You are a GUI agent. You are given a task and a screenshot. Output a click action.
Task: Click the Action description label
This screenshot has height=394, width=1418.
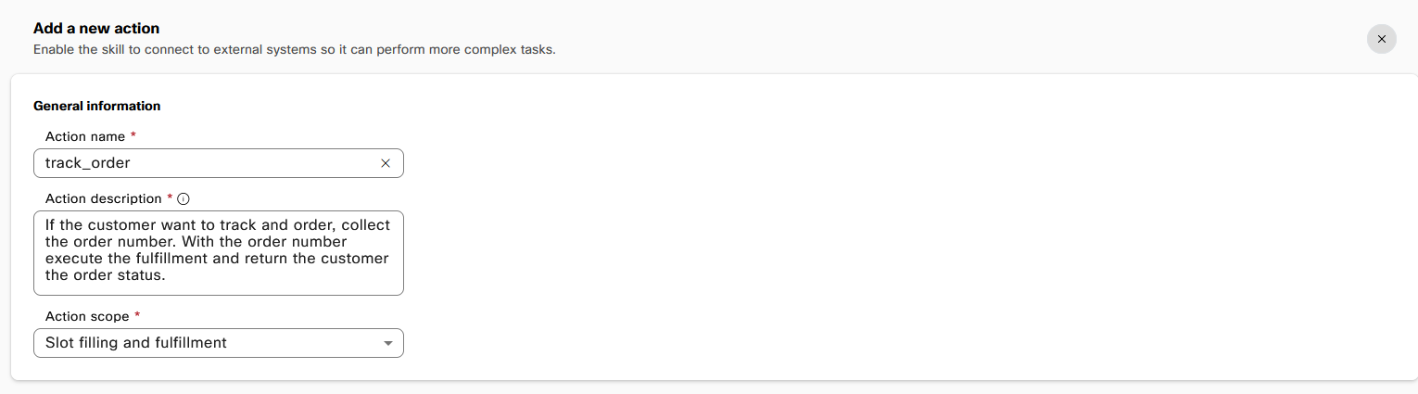[103, 198]
